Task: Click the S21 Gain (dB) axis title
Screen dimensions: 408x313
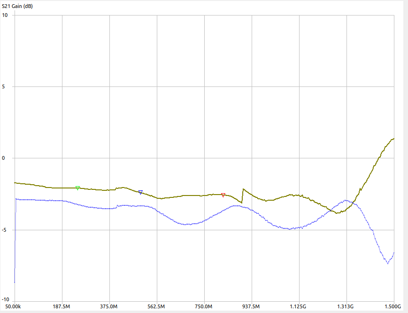Action: click(x=18, y=7)
